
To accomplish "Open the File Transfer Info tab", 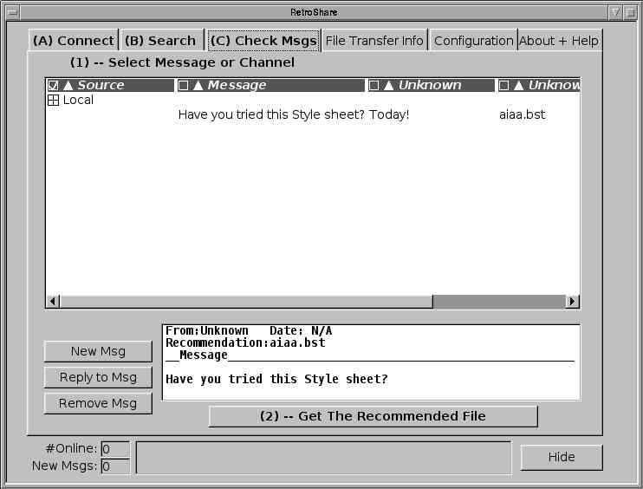I will tap(374, 41).
